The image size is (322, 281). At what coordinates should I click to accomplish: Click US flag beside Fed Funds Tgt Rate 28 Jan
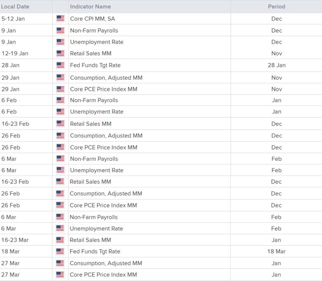coord(60,65)
